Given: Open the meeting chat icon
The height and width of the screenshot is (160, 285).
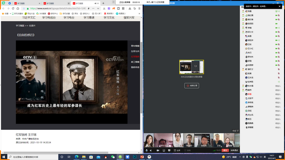Looking at the screenshot, I should pyautogui.click(x=169, y=150).
